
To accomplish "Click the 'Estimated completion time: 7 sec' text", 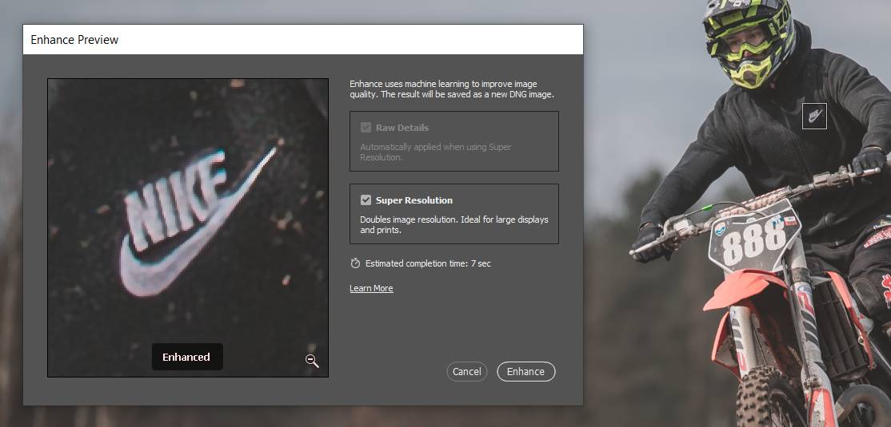I will [428, 263].
